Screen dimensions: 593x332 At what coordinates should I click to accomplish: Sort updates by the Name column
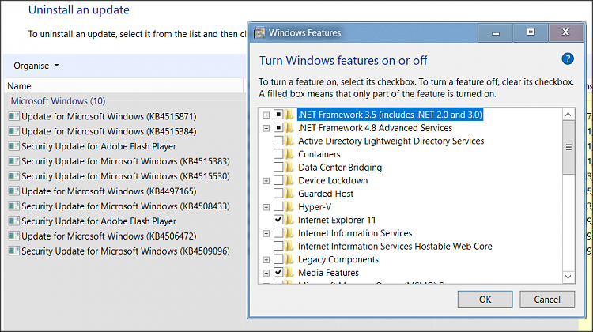pyautogui.click(x=124, y=86)
